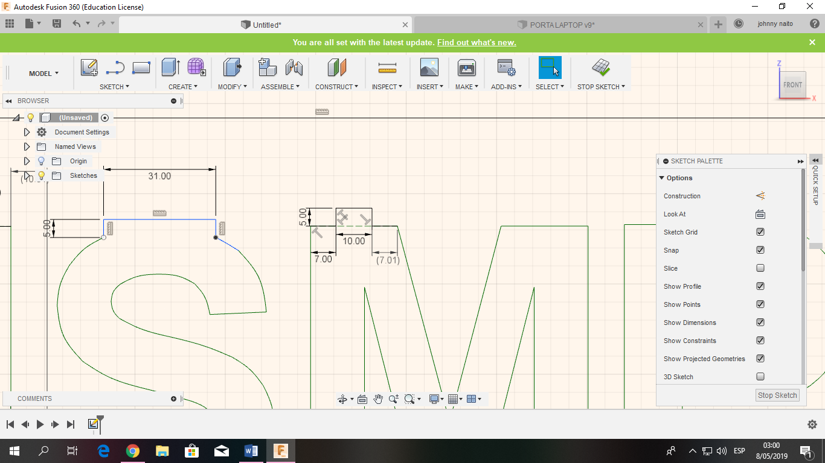Viewport: 825px width, 463px height.
Task: Open Microsoft Word from the taskbar
Action: click(251, 450)
